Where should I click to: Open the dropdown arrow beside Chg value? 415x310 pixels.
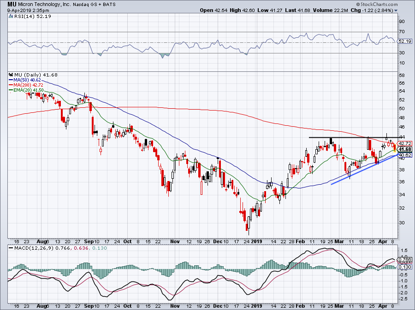[x=396, y=11]
